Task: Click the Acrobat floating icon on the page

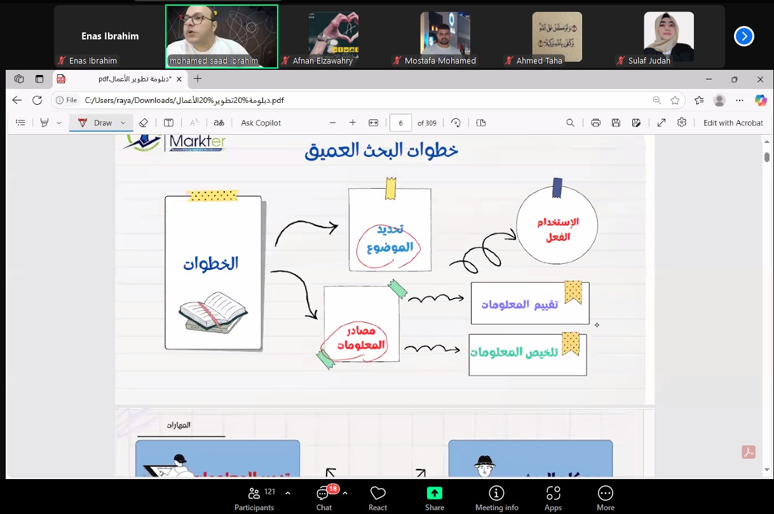Action: pyautogui.click(x=748, y=452)
